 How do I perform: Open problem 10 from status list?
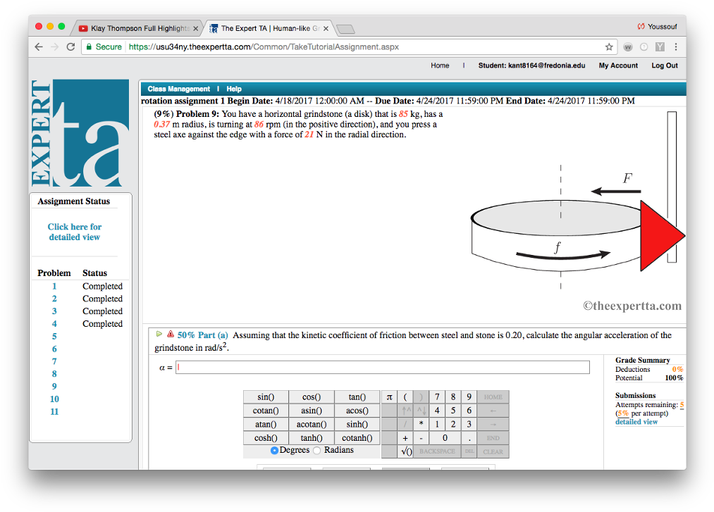click(54, 399)
